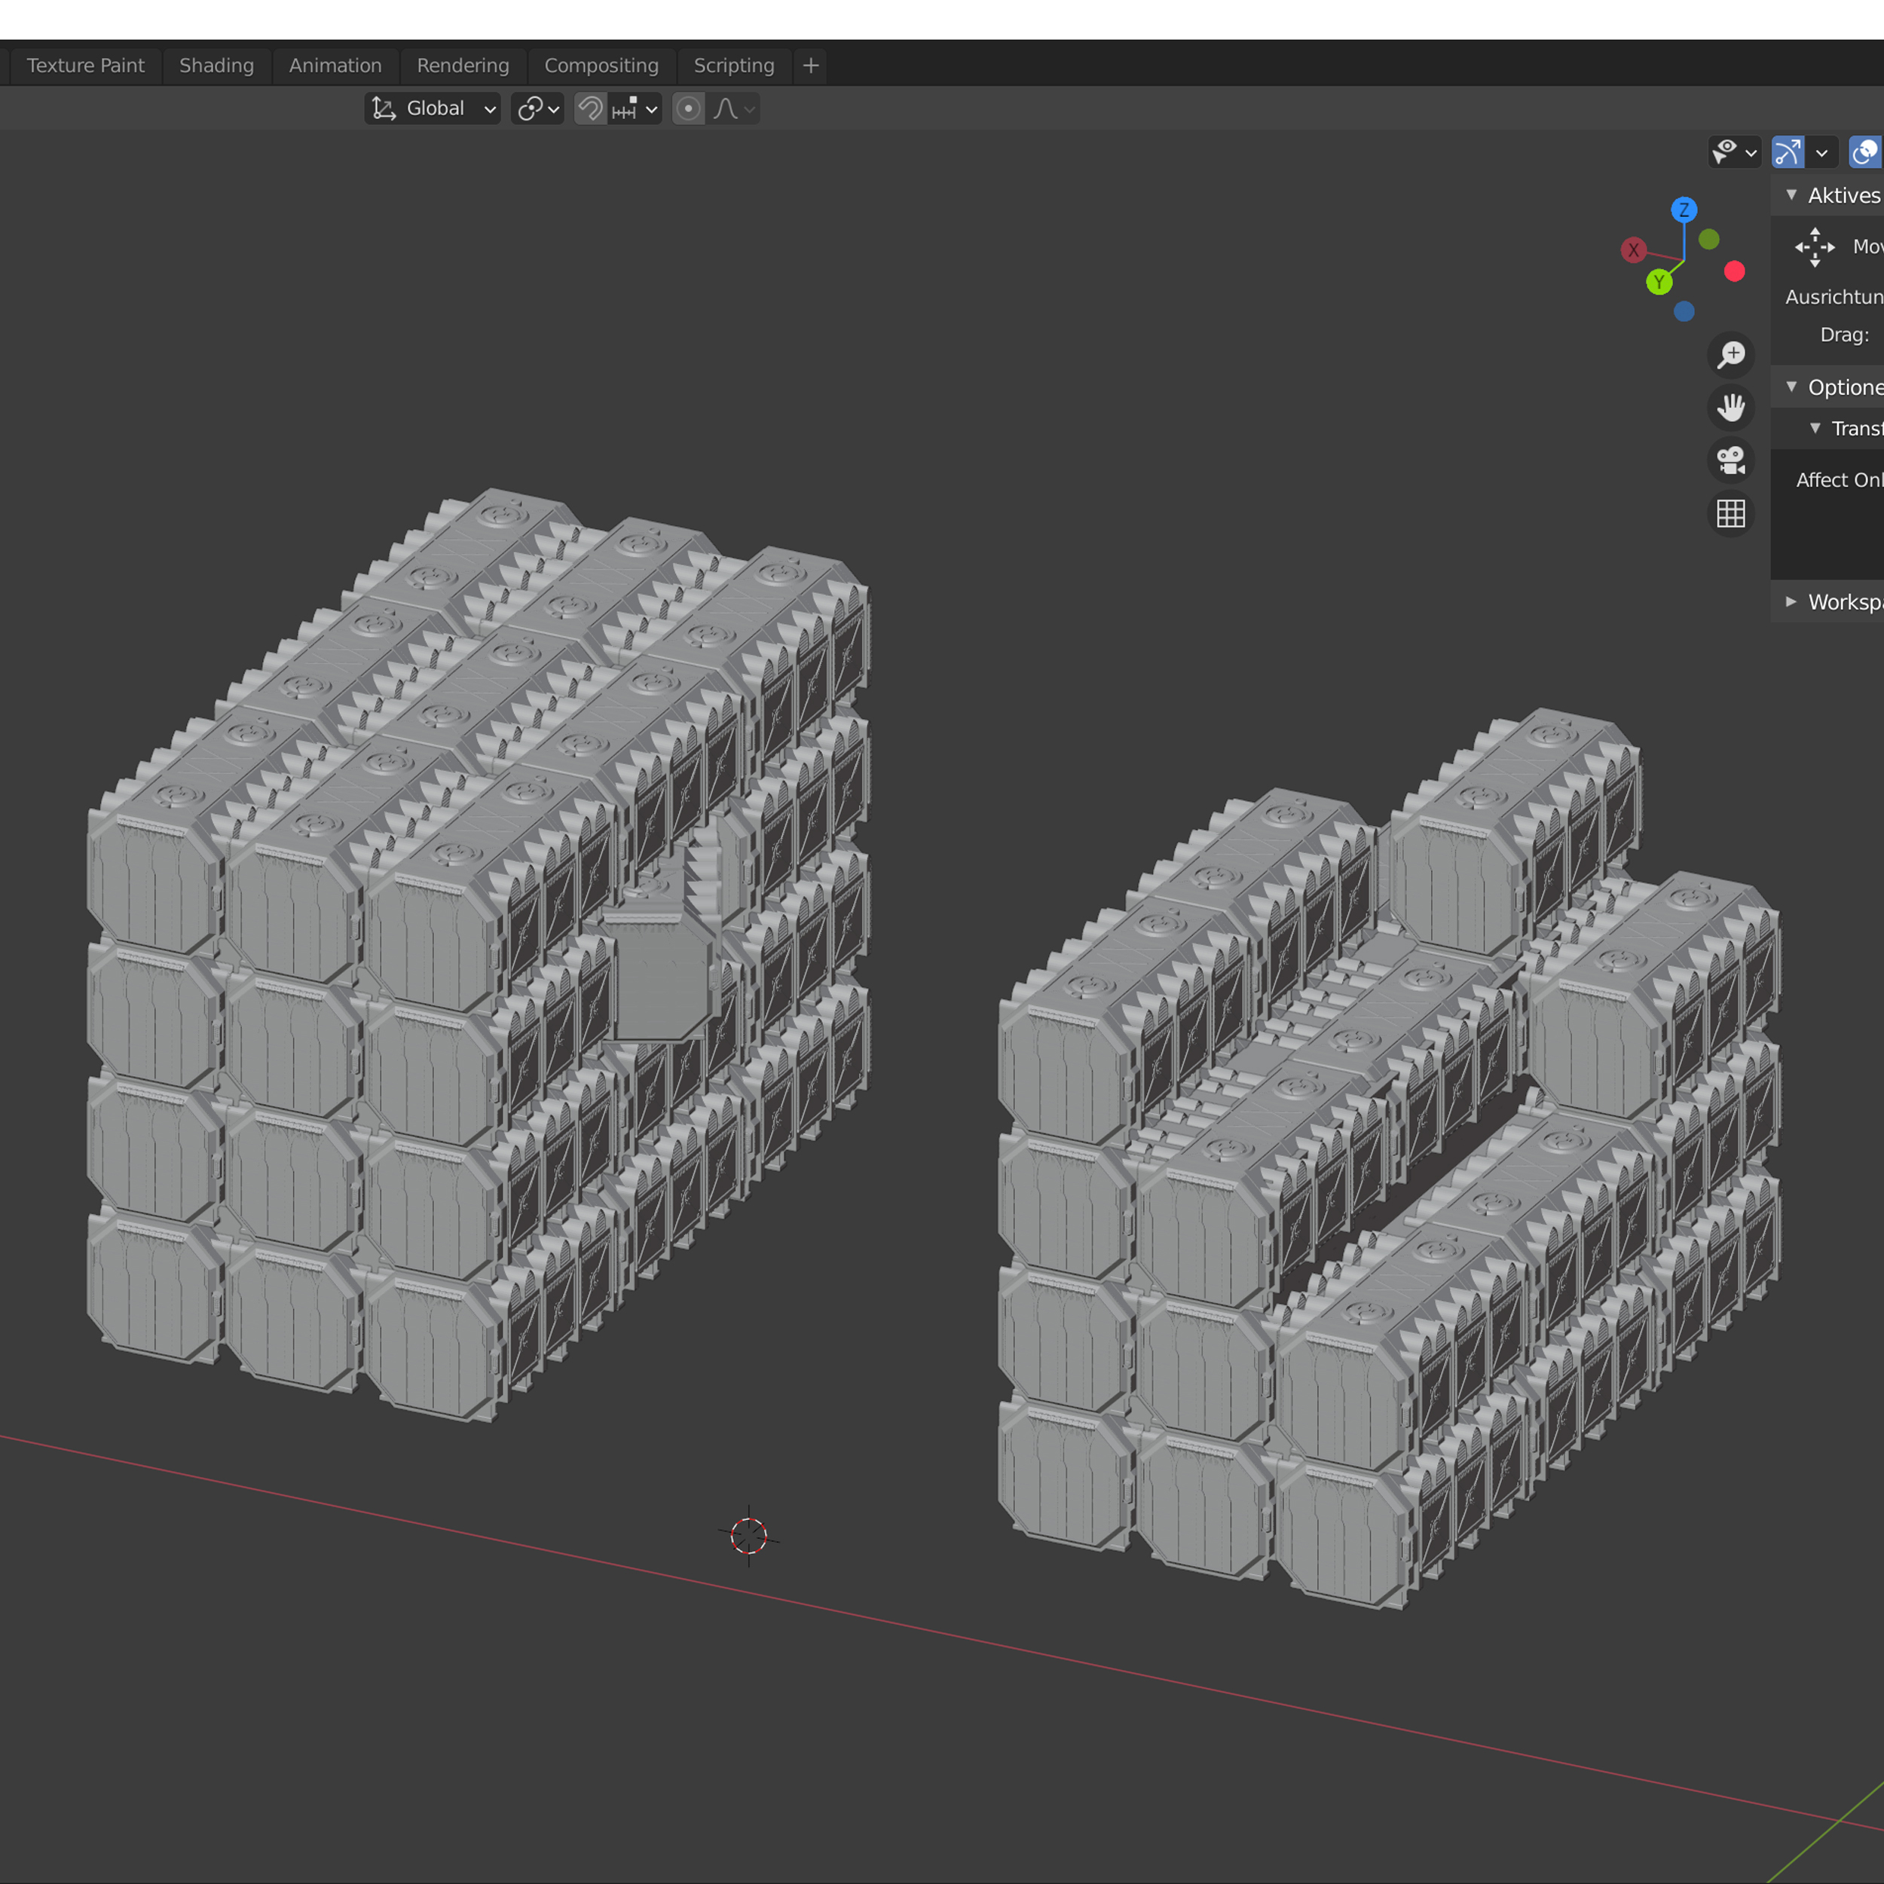Click the green Y axis gizmo circle
The height and width of the screenshot is (1884, 1884).
(1659, 283)
